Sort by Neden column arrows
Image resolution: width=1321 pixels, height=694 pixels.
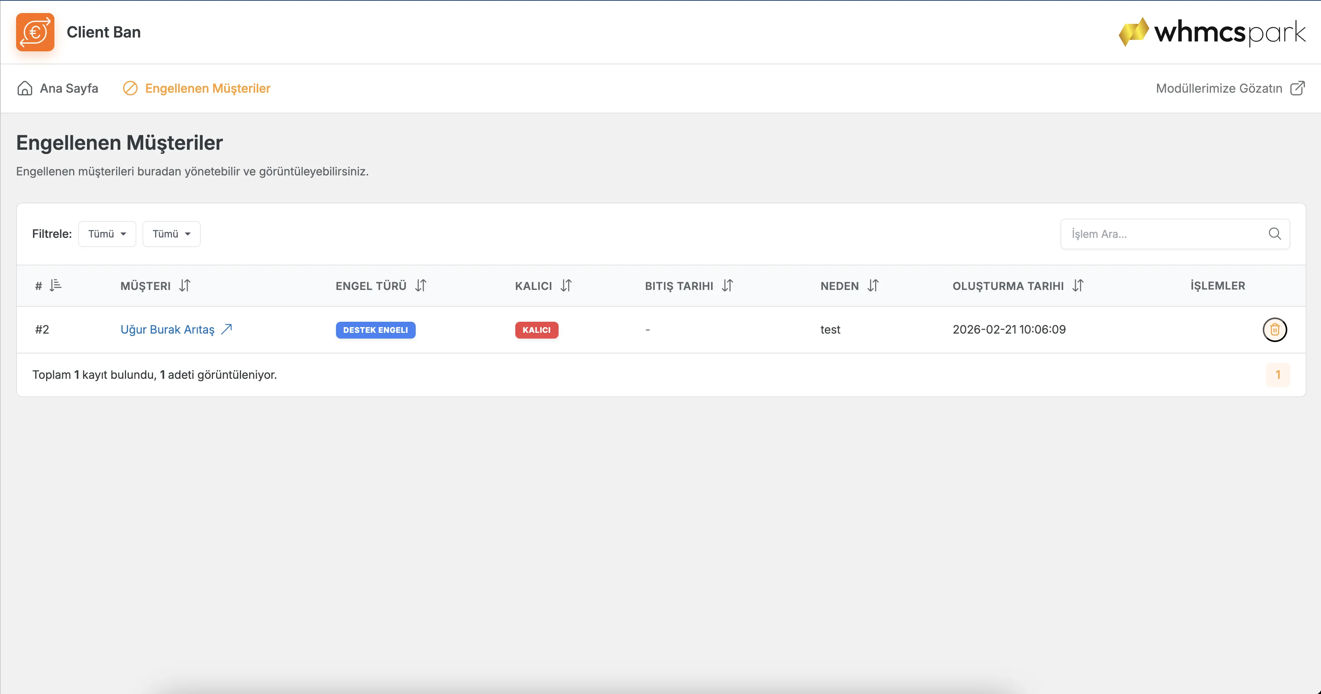(x=873, y=285)
